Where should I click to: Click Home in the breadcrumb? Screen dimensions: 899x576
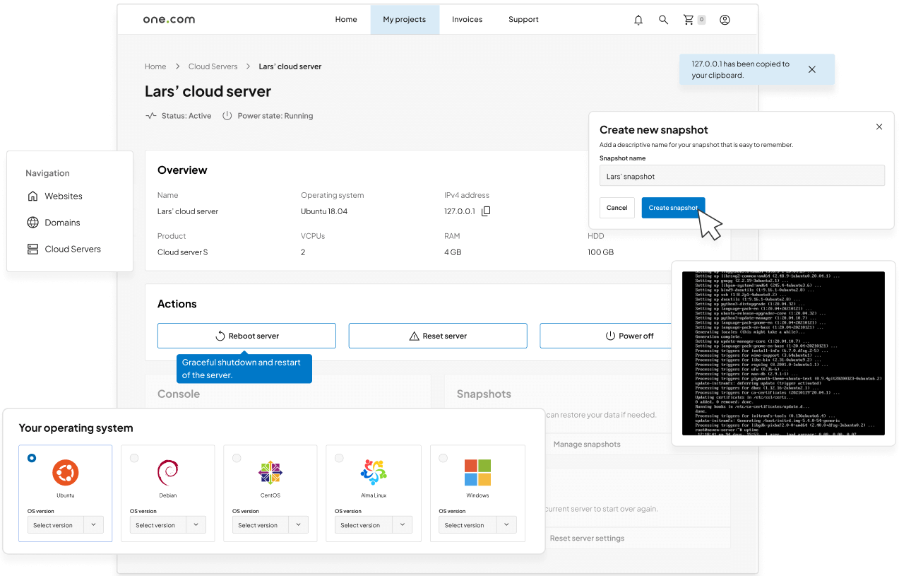click(155, 66)
